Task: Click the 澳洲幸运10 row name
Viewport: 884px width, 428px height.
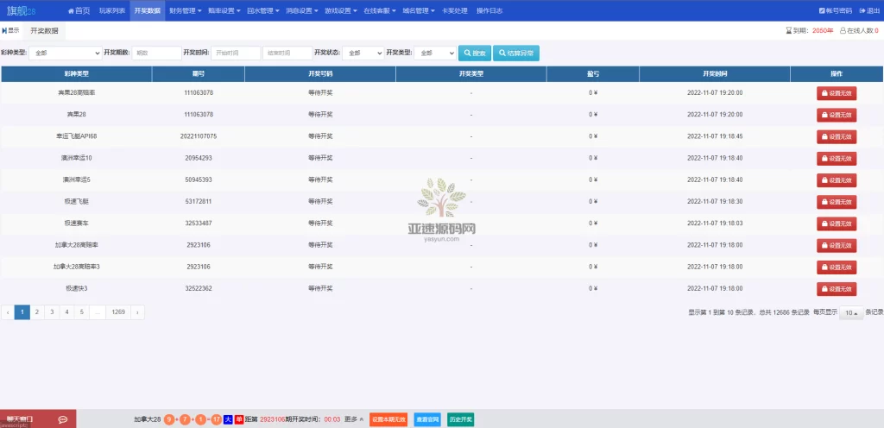Action: (76, 158)
